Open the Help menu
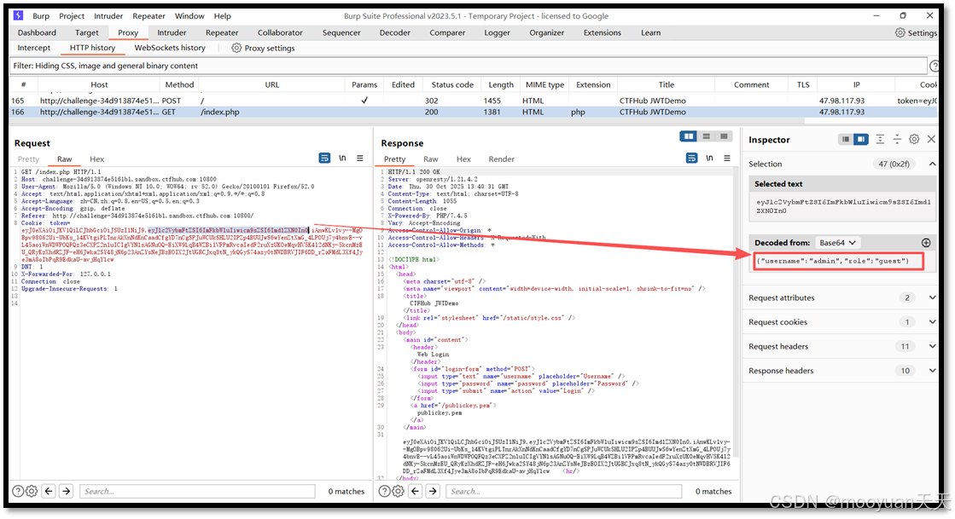The width and height of the screenshot is (955, 519). (x=222, y=16)
